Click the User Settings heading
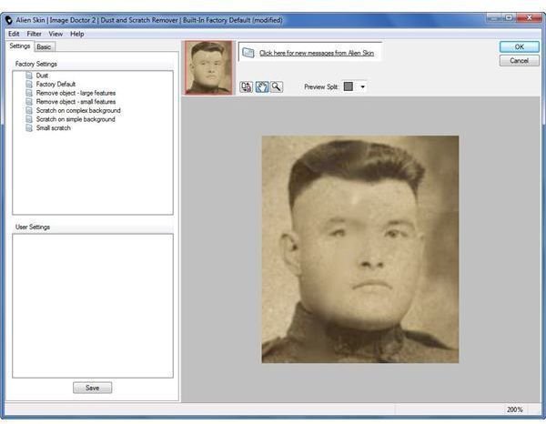546x424 pixels. point(33,227)
